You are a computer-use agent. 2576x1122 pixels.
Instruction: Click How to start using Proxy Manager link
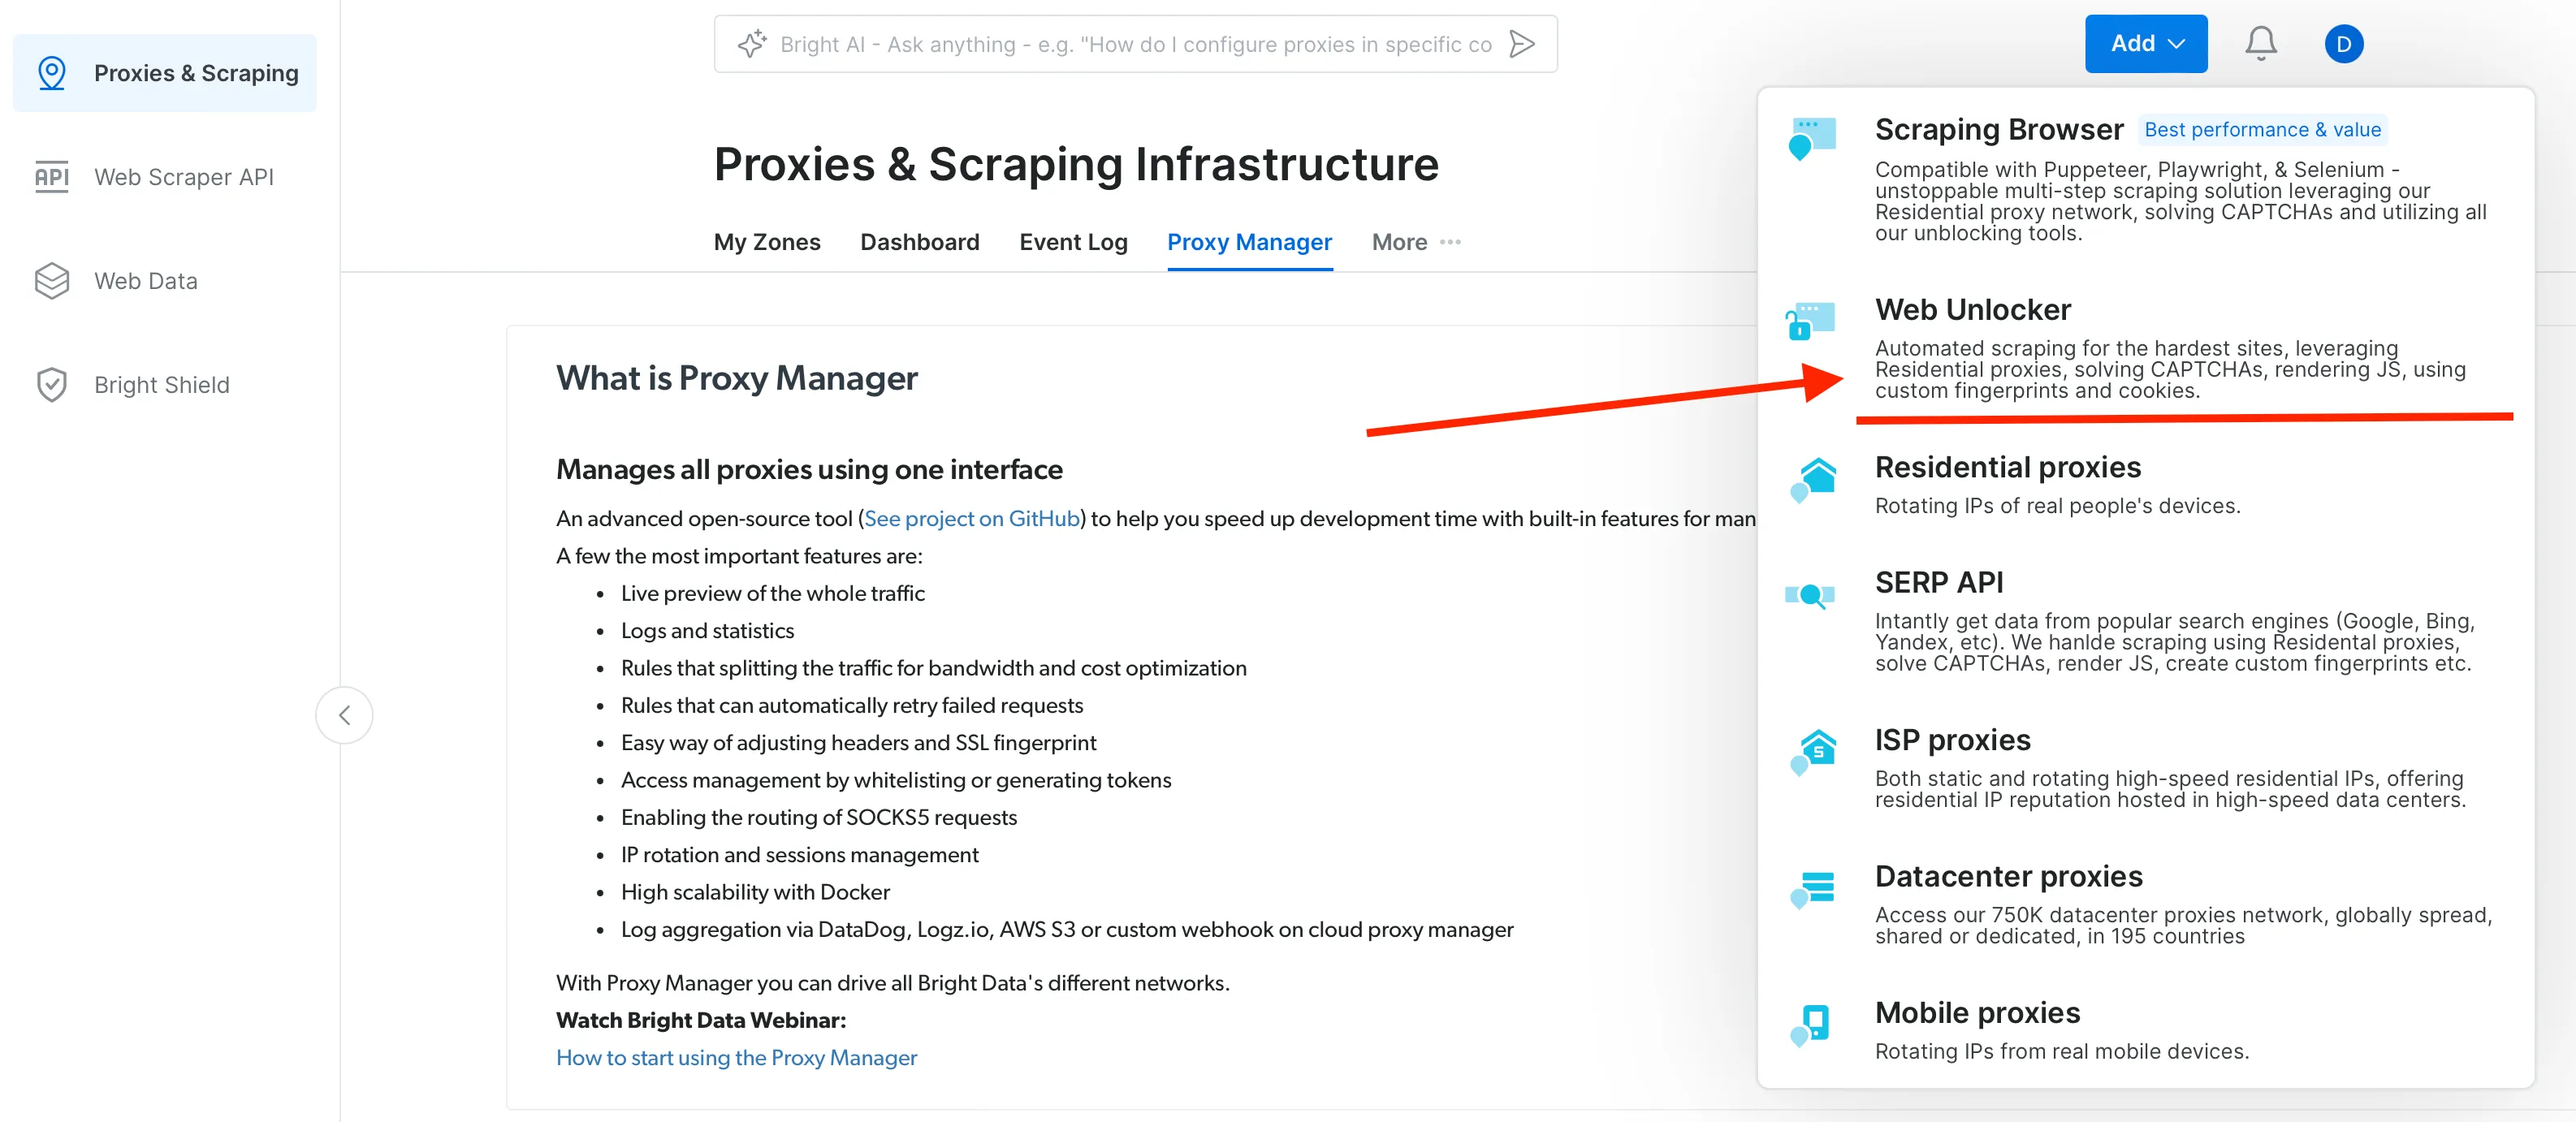click(x=737, y=1058)
